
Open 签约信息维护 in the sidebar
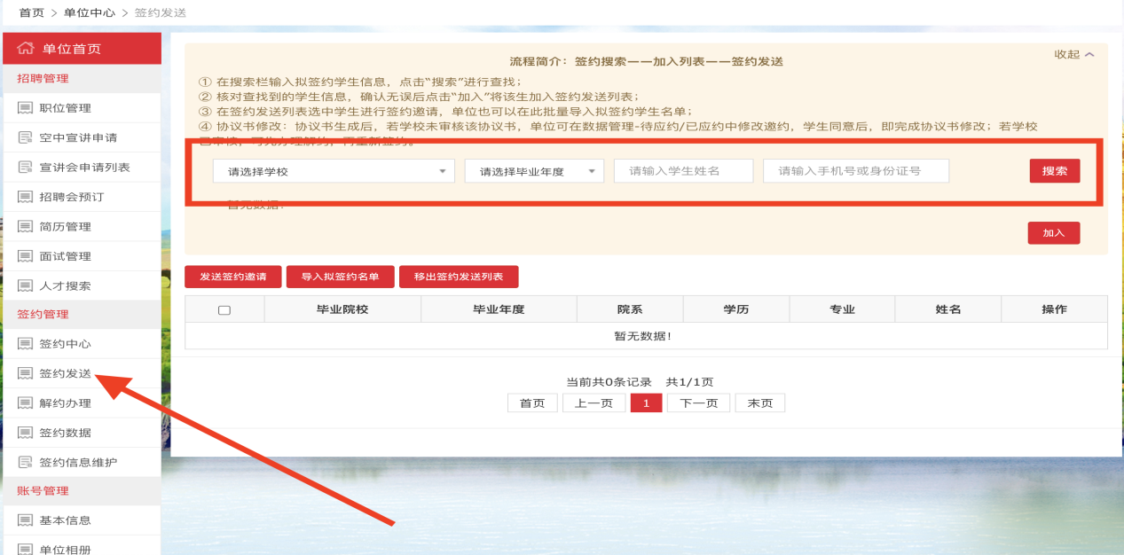(x=78, y=462)
